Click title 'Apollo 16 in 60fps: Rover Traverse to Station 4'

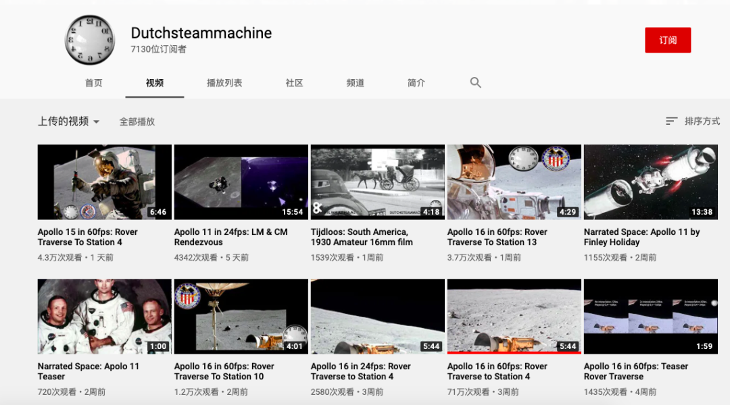(497, 371)
